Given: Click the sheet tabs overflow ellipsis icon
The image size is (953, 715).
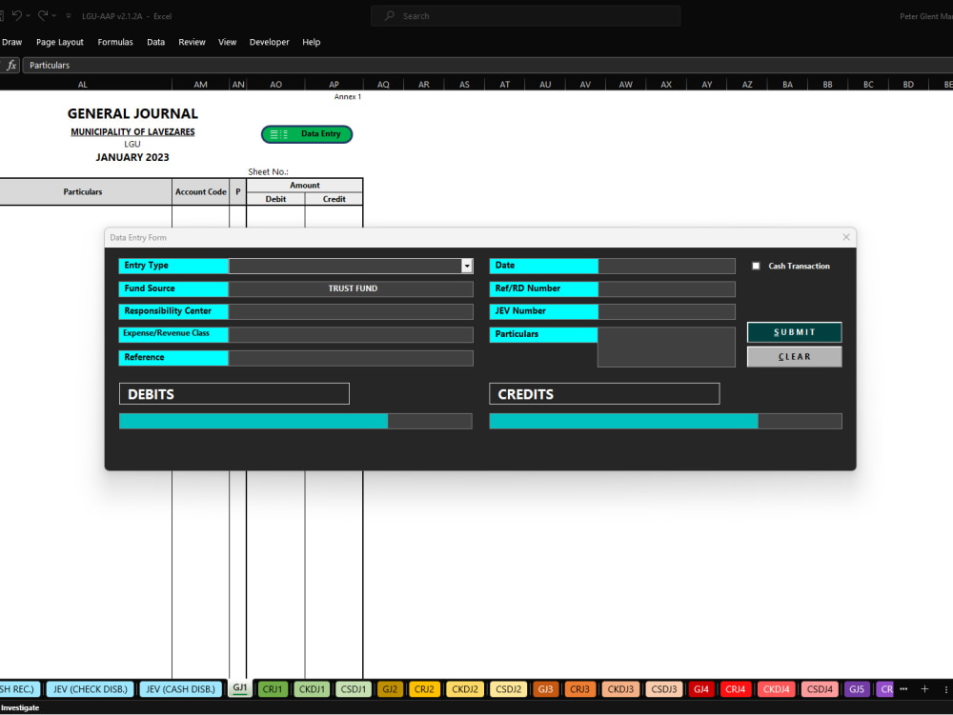Looking at the screenshot, I should [x=903, y=689].
